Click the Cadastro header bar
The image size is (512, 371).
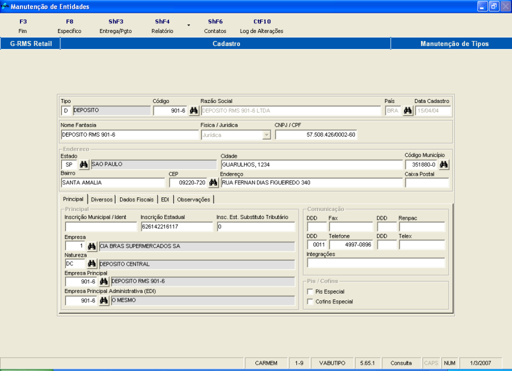pos(226,44)
